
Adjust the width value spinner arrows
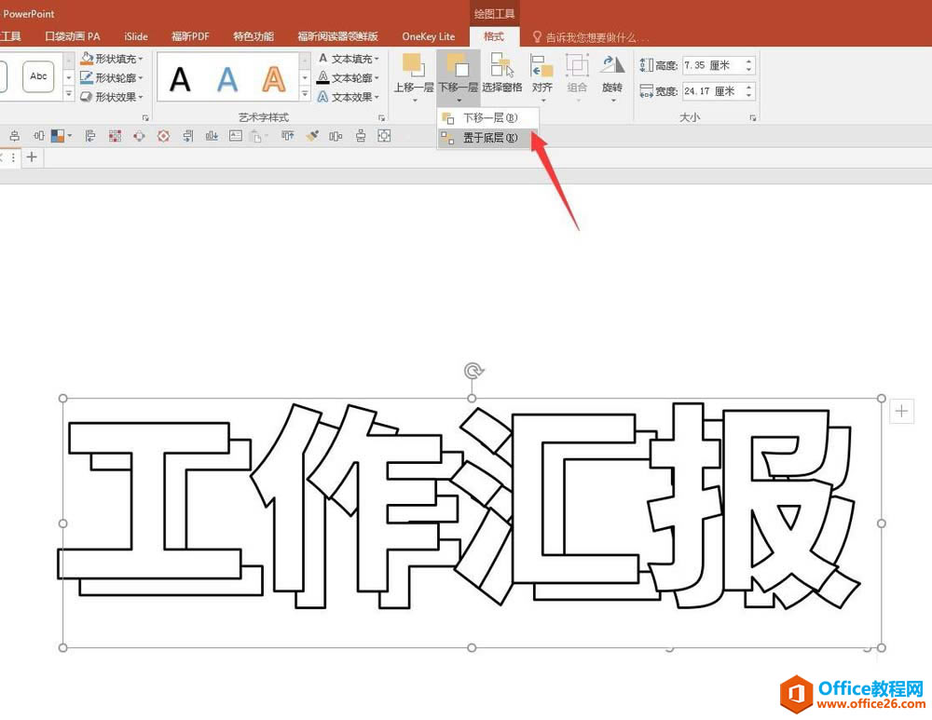(x=749, y=91)
